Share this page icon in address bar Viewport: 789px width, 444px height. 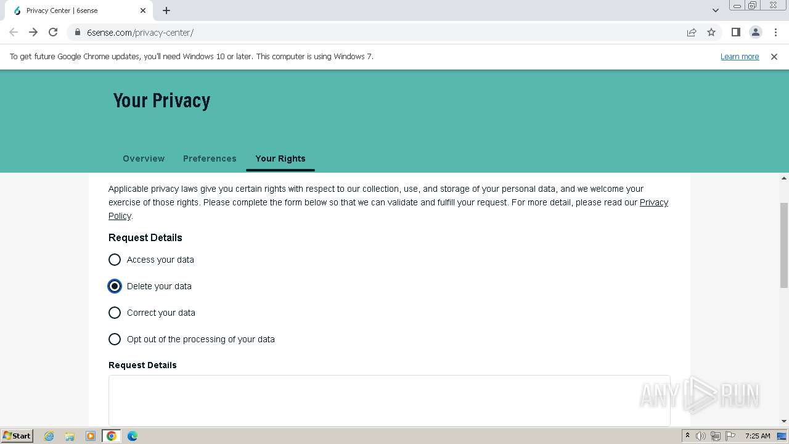click(692, 32)
